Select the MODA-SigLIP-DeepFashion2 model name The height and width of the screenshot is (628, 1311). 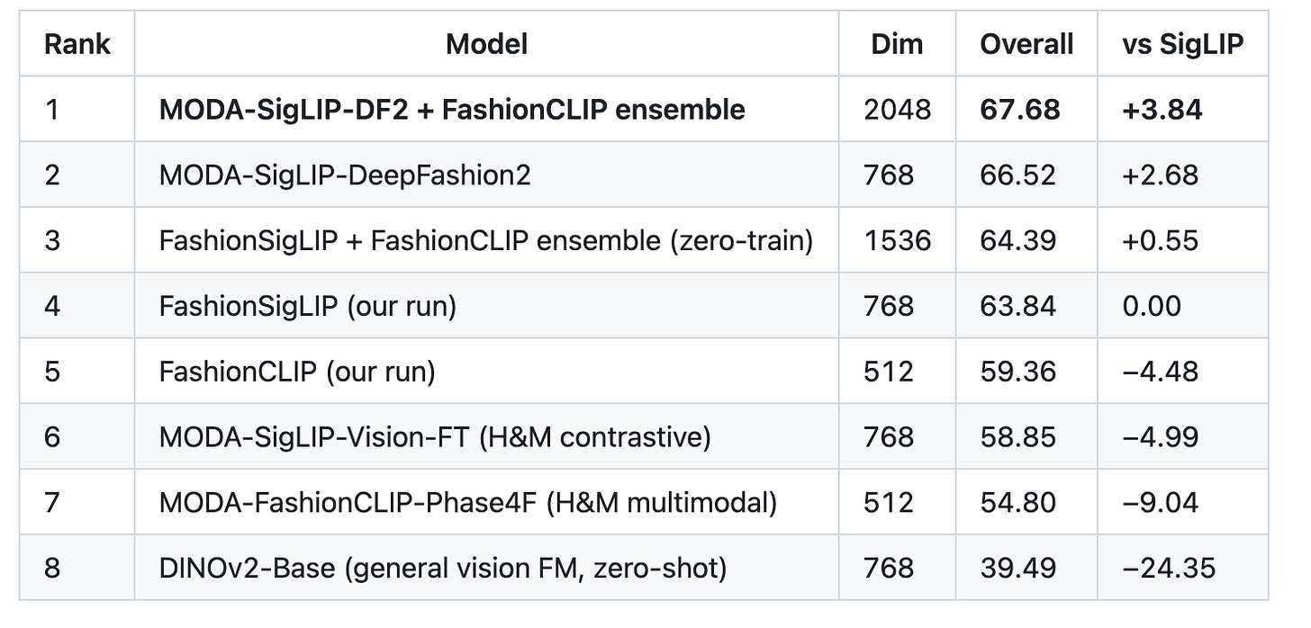[345, 175]
